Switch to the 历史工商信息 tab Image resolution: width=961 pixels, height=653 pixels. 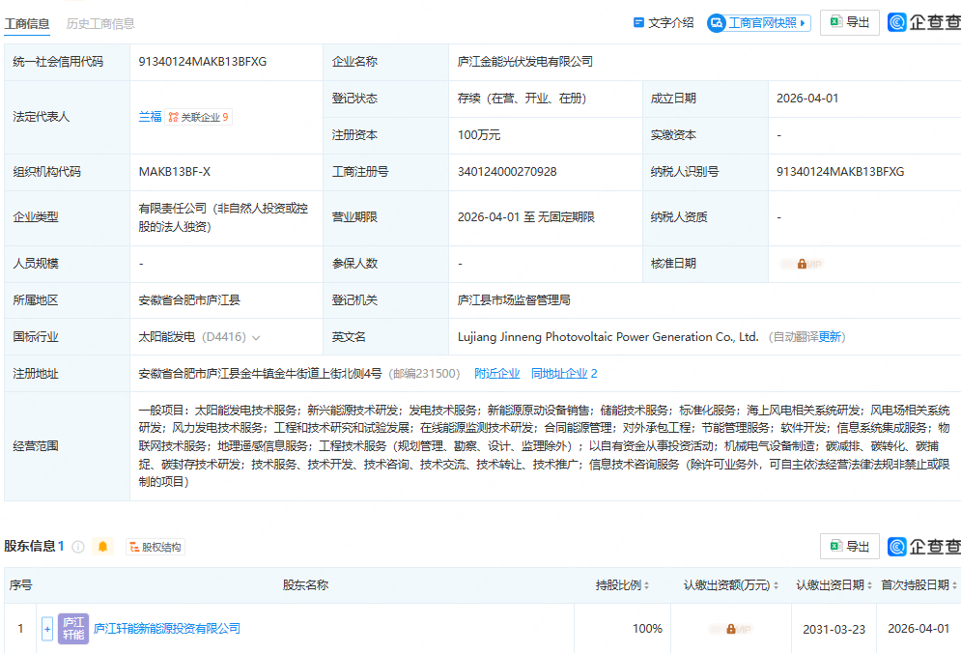(x=103, y=22)
